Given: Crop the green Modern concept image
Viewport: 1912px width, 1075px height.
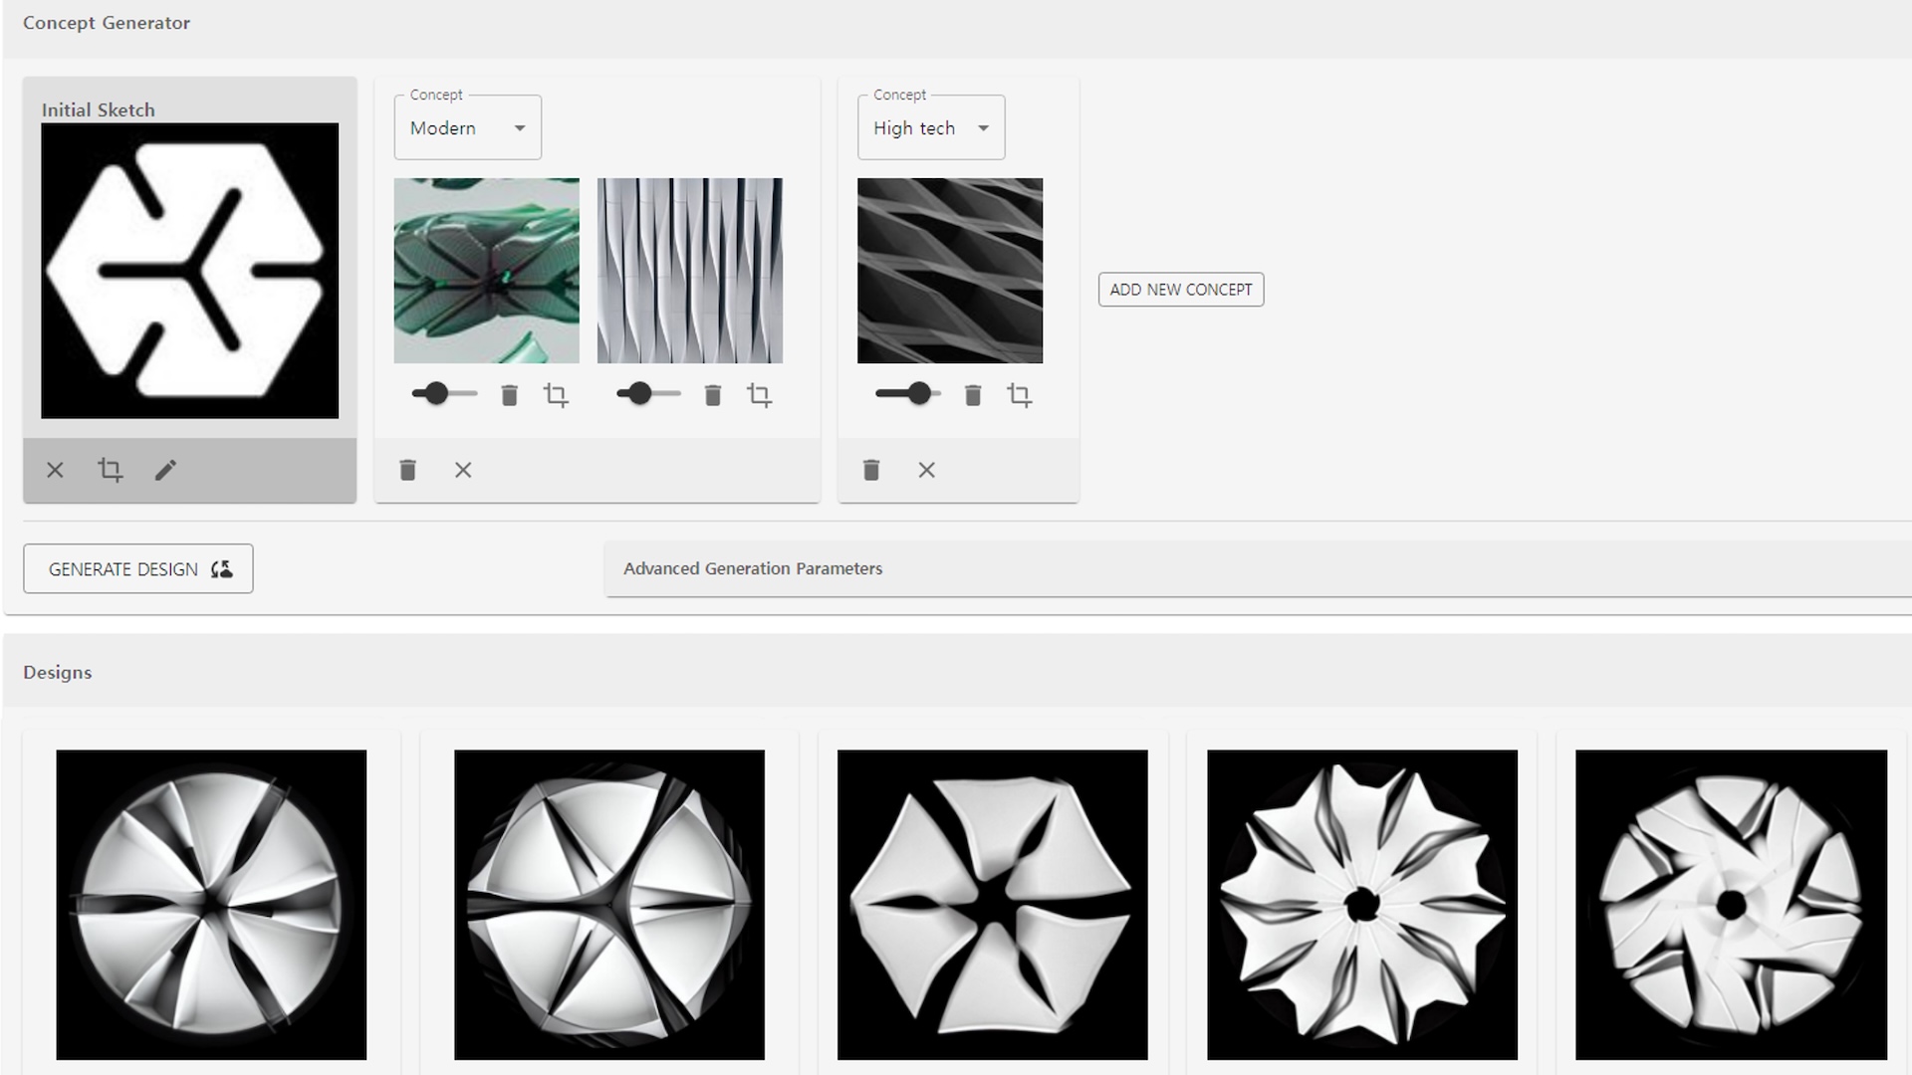Looking at the screenshot, I should tap(556, 395).
